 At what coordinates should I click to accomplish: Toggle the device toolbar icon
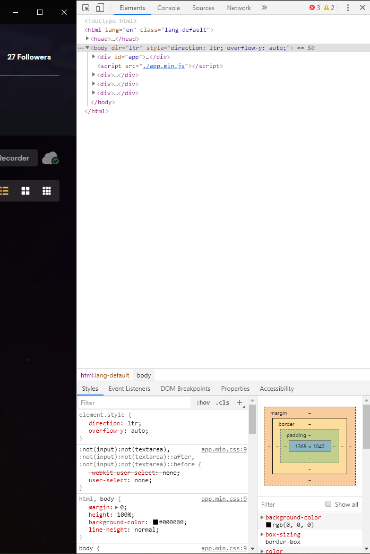100,7
